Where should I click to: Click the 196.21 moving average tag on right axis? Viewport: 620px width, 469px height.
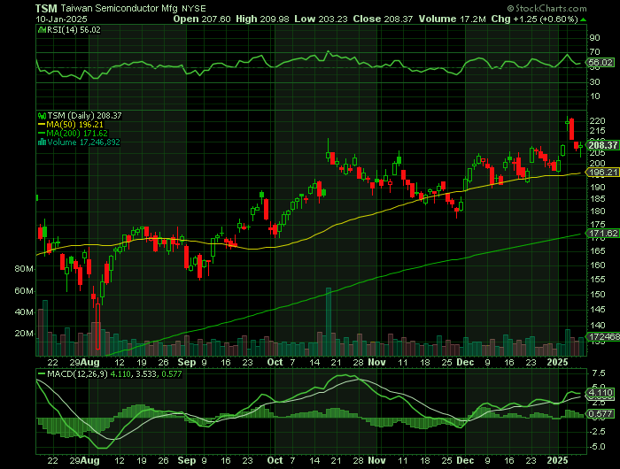[x=602, y=173]
